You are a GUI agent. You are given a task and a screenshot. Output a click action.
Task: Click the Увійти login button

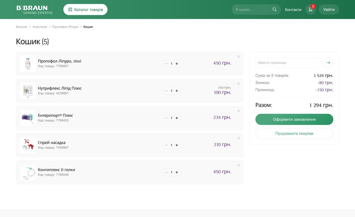[x=329, y=10]
